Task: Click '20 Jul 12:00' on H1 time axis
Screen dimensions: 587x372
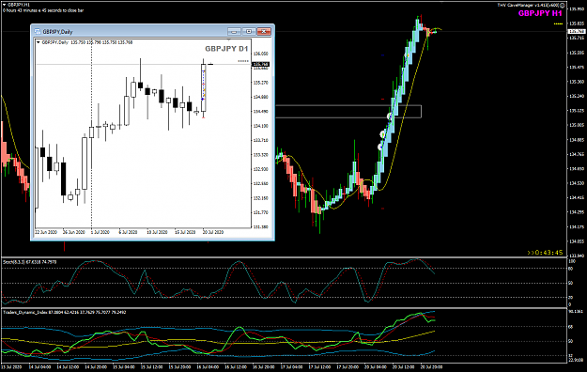Action: pyautogui.click(x=403, y=367)
